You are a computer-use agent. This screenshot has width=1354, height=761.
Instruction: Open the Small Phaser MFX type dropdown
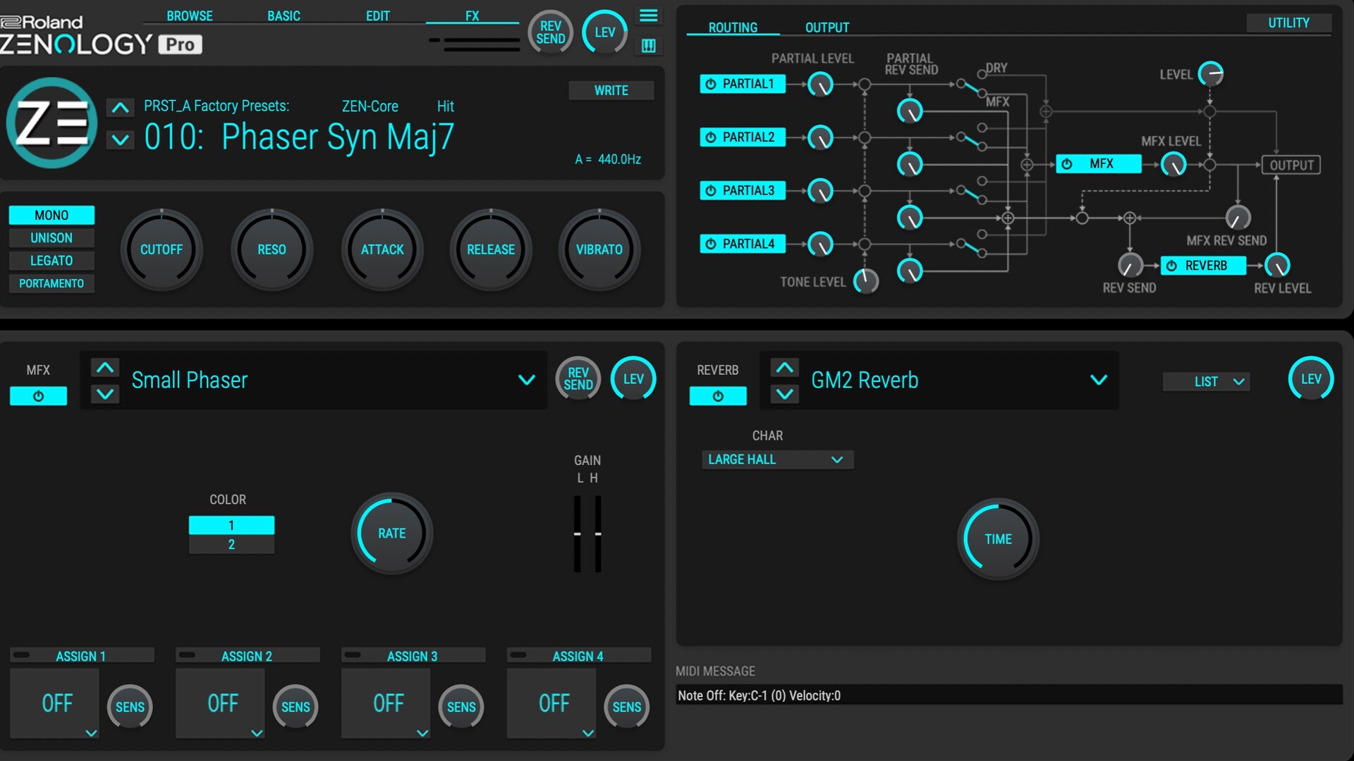point(526,380)
